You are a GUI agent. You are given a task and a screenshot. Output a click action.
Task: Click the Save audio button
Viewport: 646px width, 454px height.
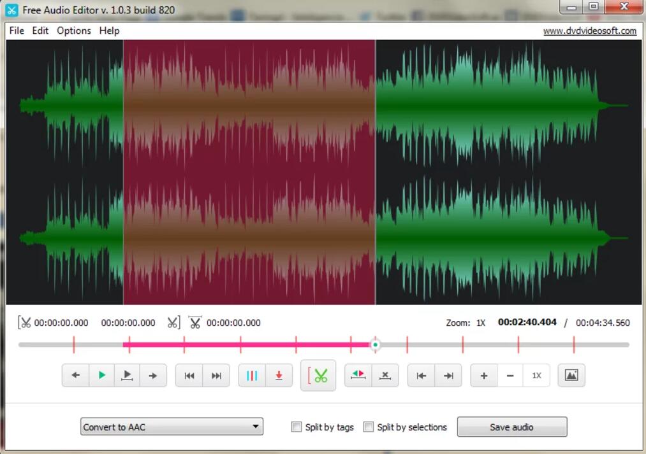click(x=511, y=427)
